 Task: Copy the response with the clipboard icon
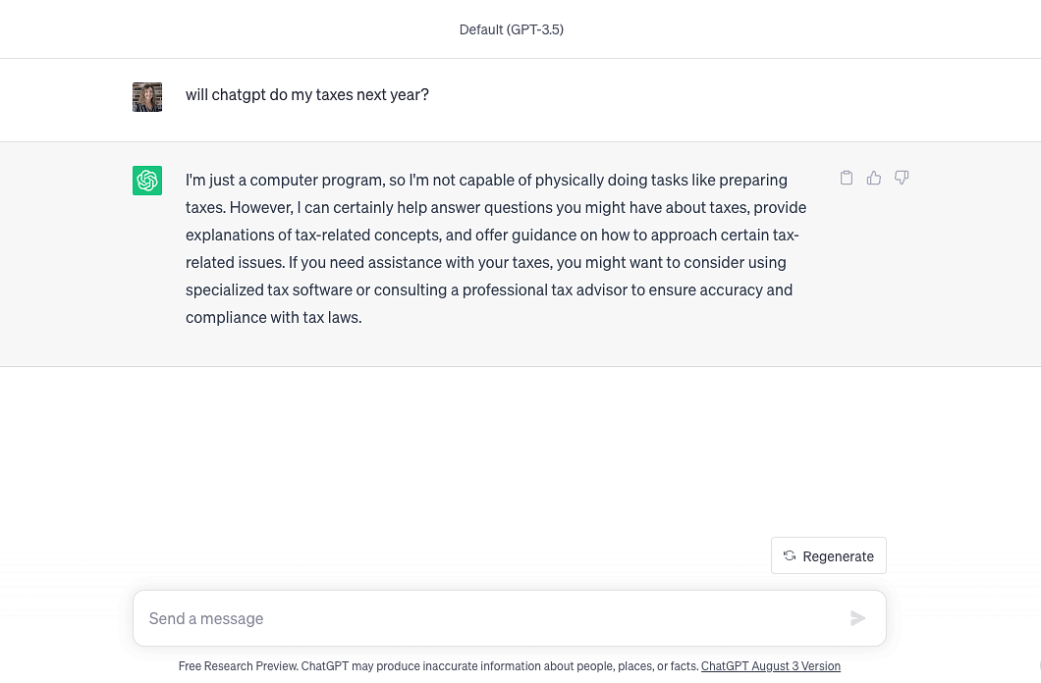pyautogui.click(x=846, y=178)
